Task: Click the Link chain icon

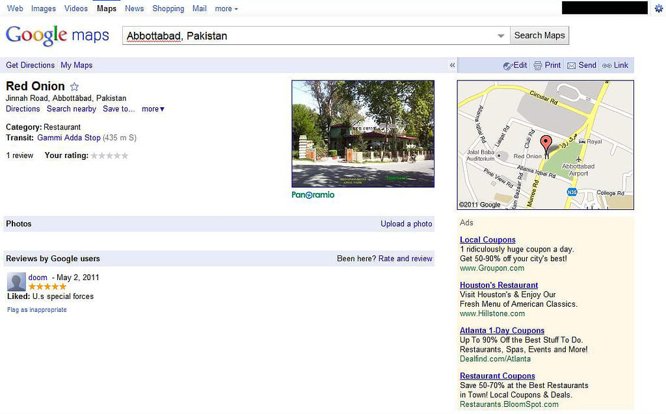Action: (x=607, y=66)
